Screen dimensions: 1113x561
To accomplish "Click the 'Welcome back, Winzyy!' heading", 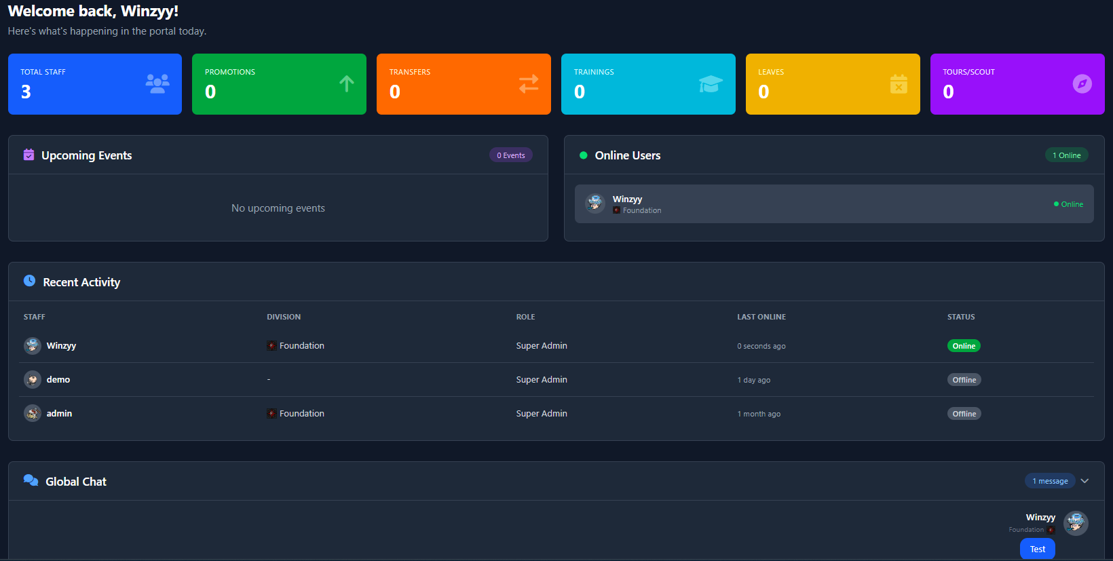I will [93, 12].
